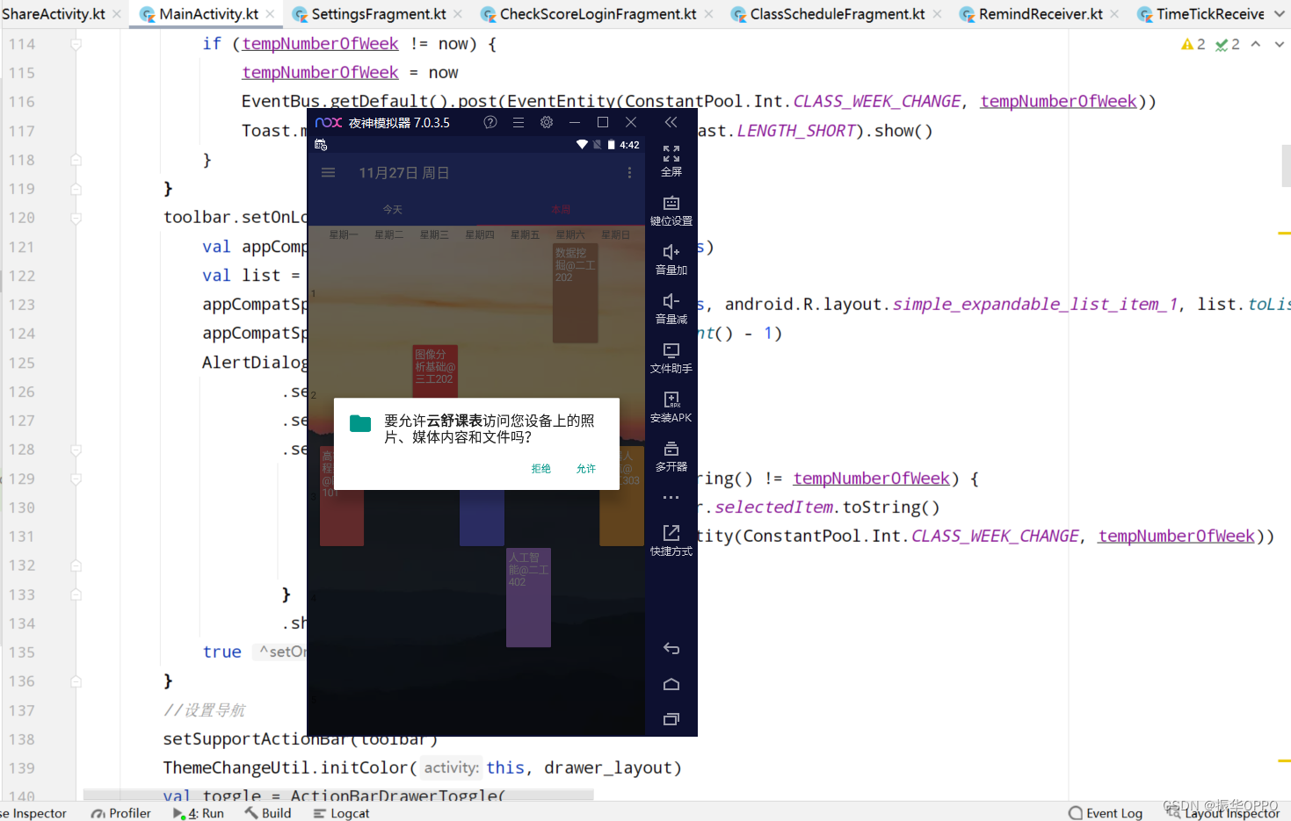Click the editor vertical scrollbar thumb
The width and height of the screenshot is (1291, 821).
tap(1286, 166)
